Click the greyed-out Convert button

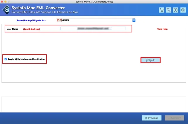point(175,118)
